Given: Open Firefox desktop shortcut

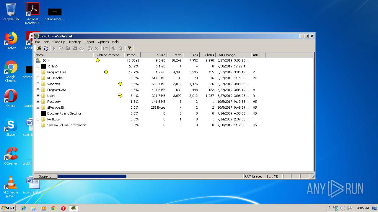Looking at the screenshot, I should click(x=11, y=41).
